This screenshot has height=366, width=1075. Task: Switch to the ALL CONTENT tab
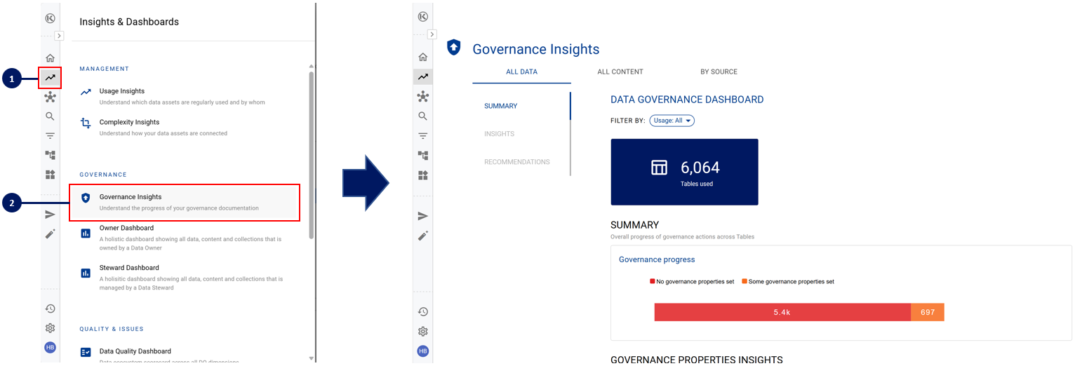point(620,72)
